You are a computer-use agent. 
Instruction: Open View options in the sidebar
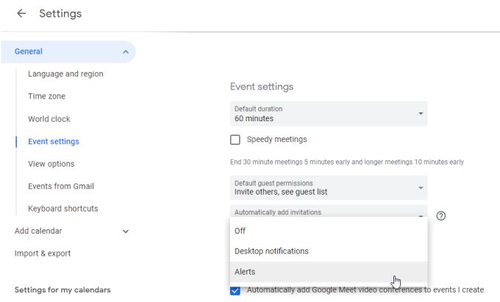(51, 164)
